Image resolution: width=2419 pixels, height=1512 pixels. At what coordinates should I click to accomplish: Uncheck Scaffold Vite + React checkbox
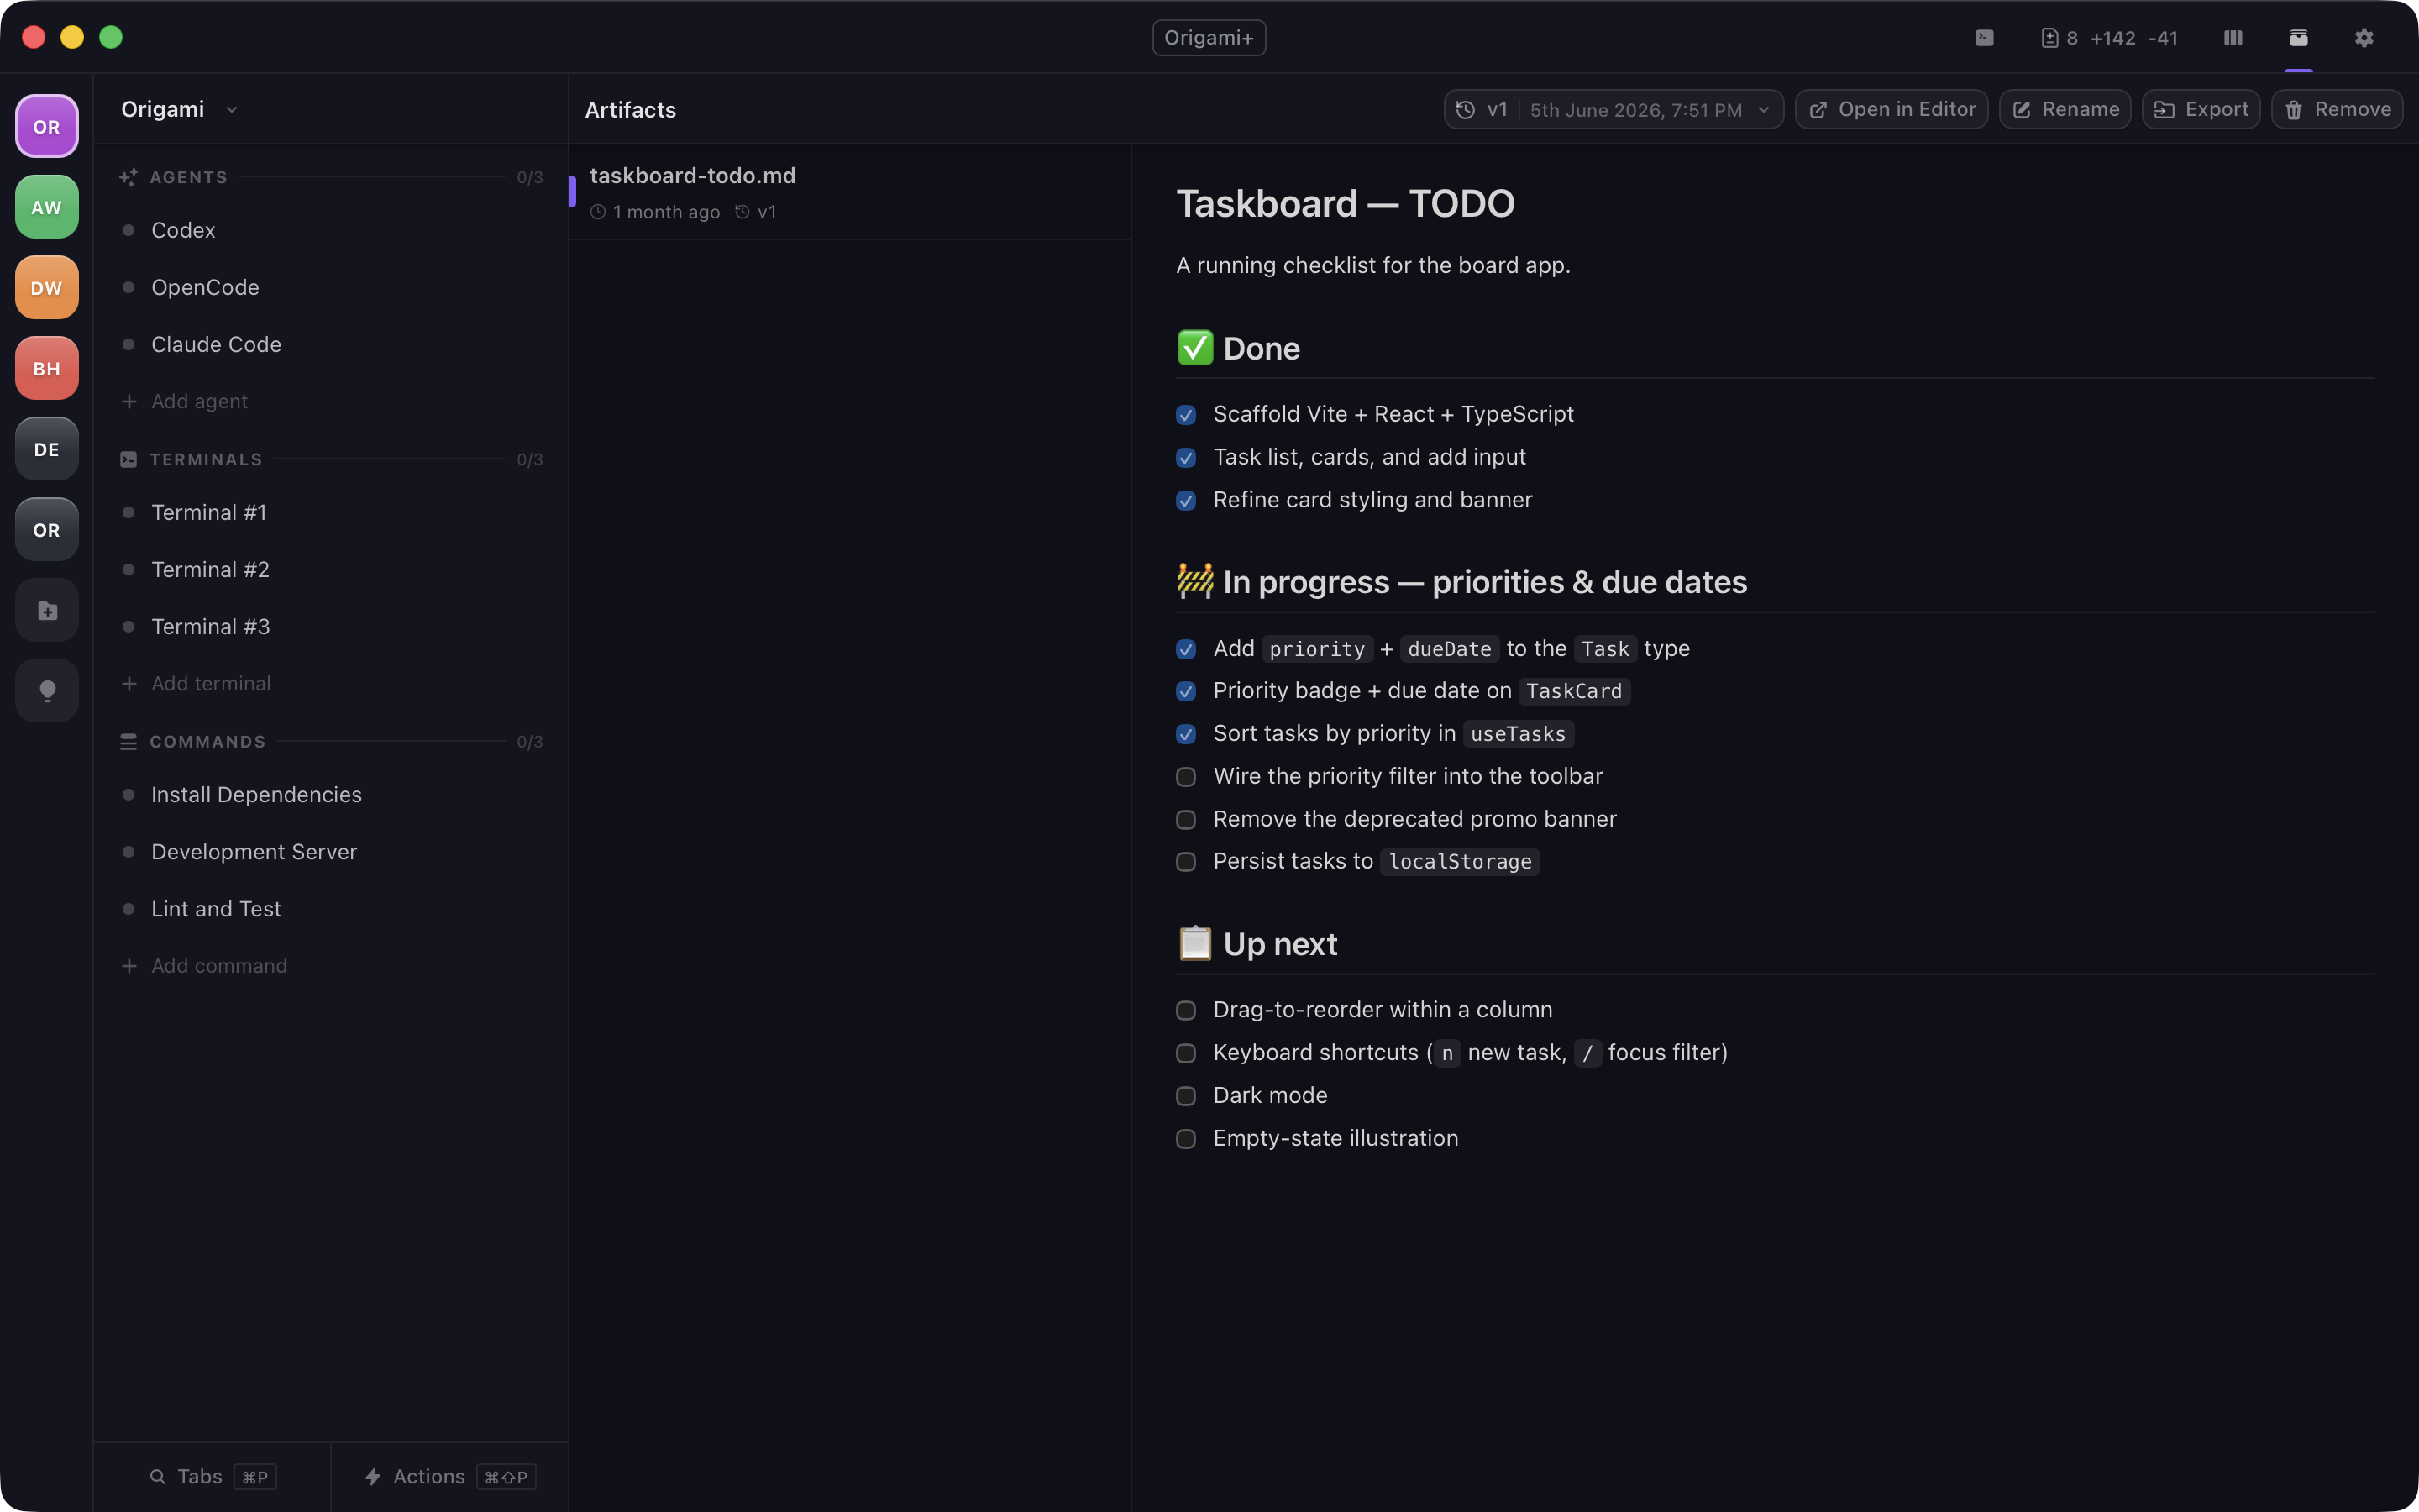[x=1185, y=415]
